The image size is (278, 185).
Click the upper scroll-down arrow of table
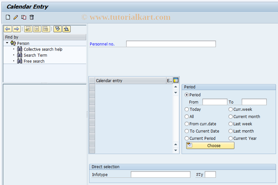coord(176,93)
